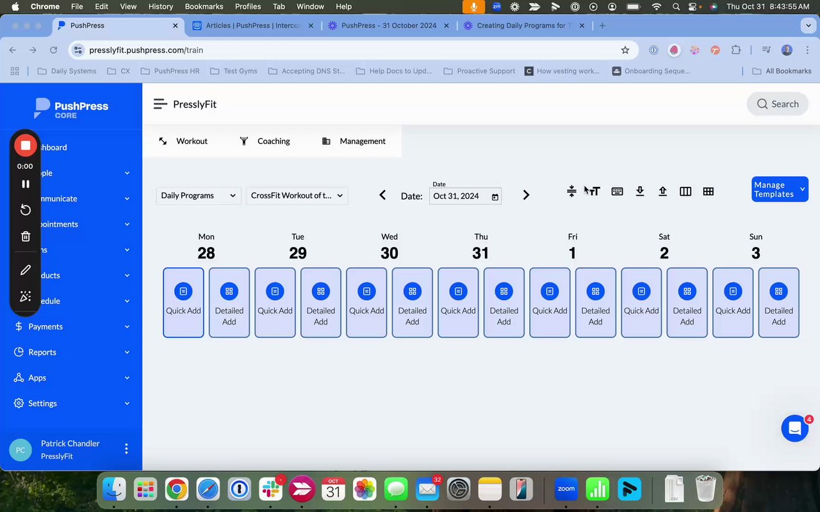Open the Chrome tab list dropdown arrow
Viewport: 820px width, 512px height.
(x=808, y=26)
